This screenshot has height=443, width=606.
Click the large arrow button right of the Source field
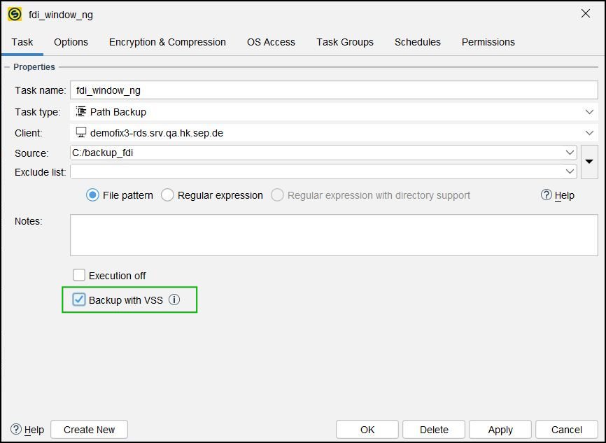[x=589, y=162]
